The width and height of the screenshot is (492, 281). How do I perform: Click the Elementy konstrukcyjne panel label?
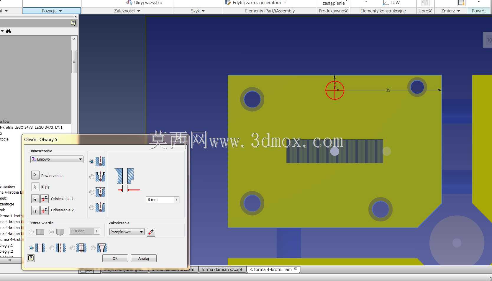coord(383,11)
